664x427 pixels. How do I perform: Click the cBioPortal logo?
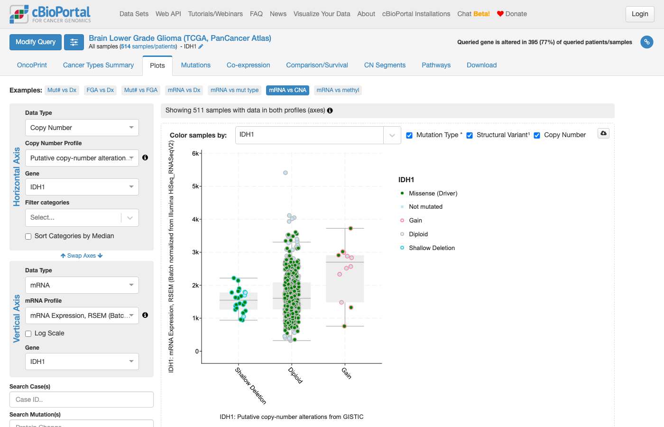click(50, 14)
